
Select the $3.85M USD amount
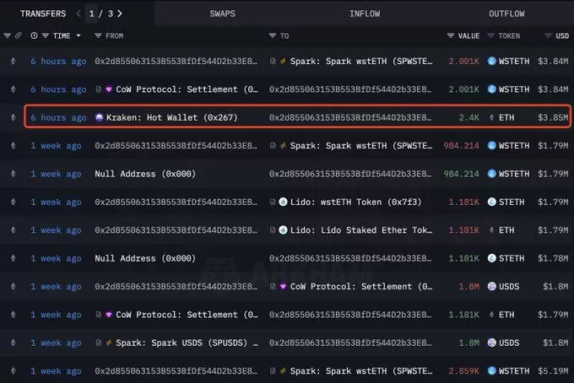pyautogui.click(x=553, y=117)
